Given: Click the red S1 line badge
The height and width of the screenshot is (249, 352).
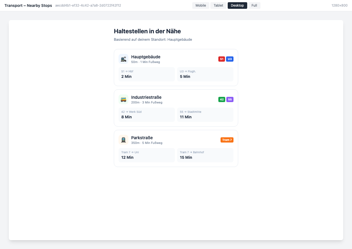Looking at the screenshot, I should coord(222,59).
